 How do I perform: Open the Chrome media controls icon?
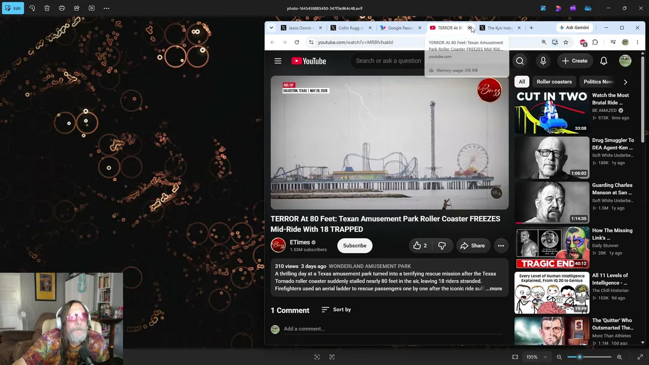tap(613, 42)
